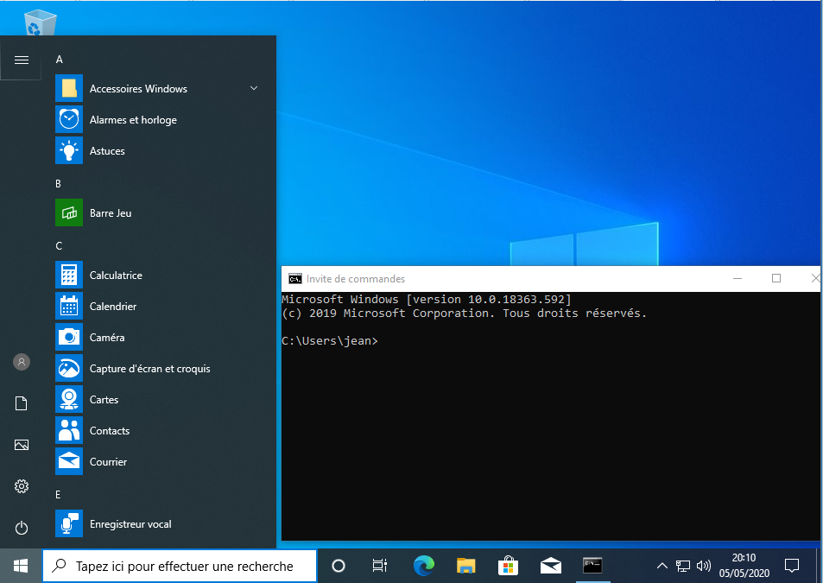
Task: Open Task View on taskbar
Action: coord(379,566)
